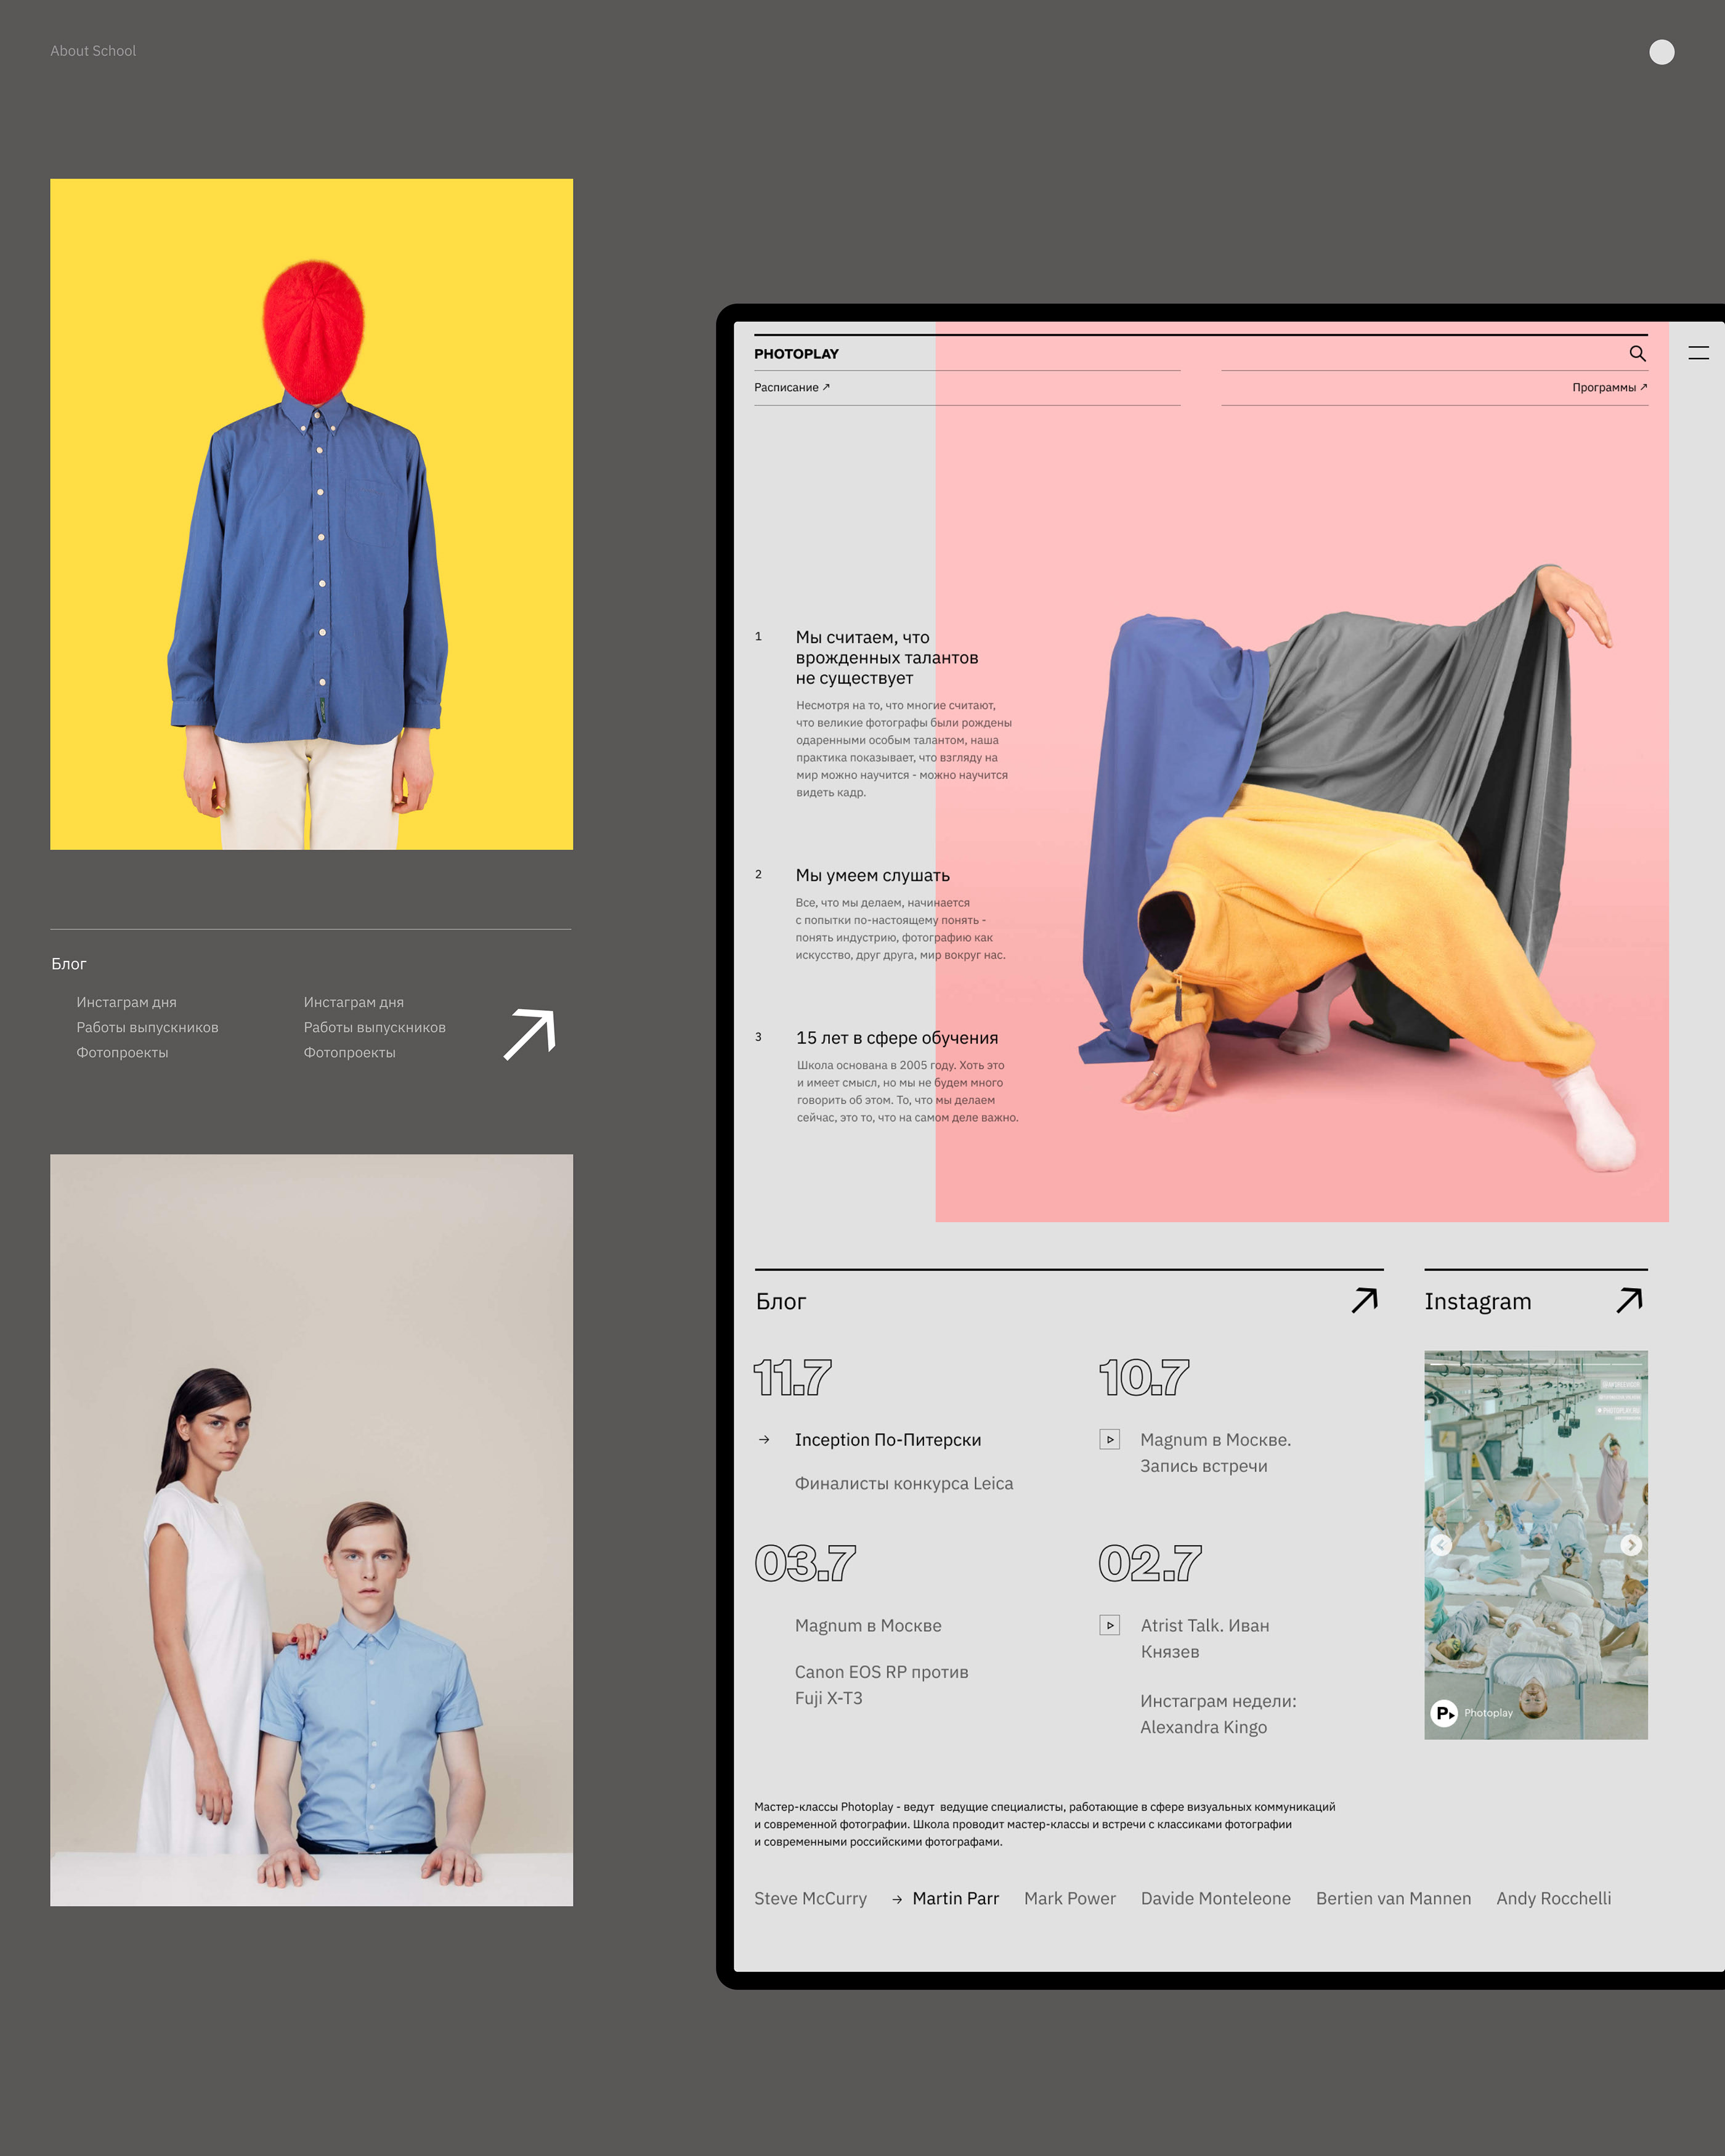The width and height of the screenshot is (1725, 2156).
Task: Open the Instagram section arrow icon
Action: [x=1630, y=1300]
